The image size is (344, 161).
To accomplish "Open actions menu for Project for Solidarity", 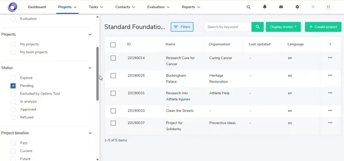I will tap(330, 122).
